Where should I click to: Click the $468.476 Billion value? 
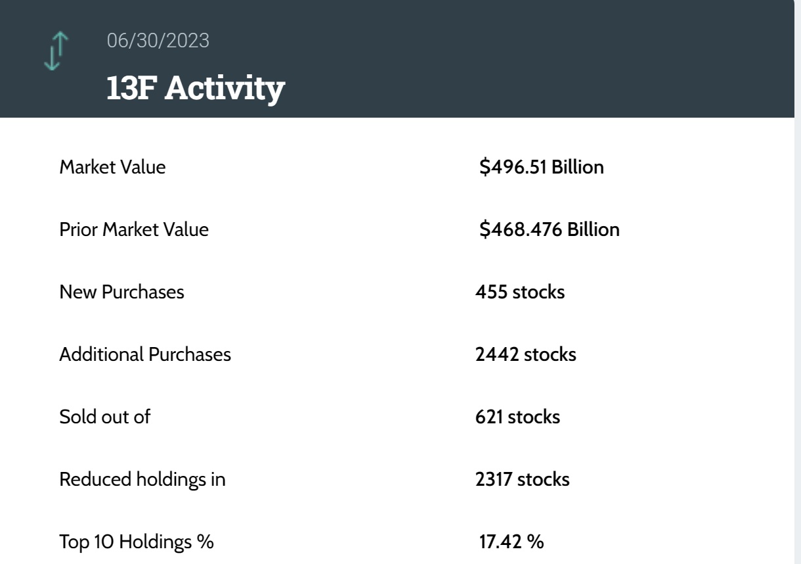tap(549, 230)
